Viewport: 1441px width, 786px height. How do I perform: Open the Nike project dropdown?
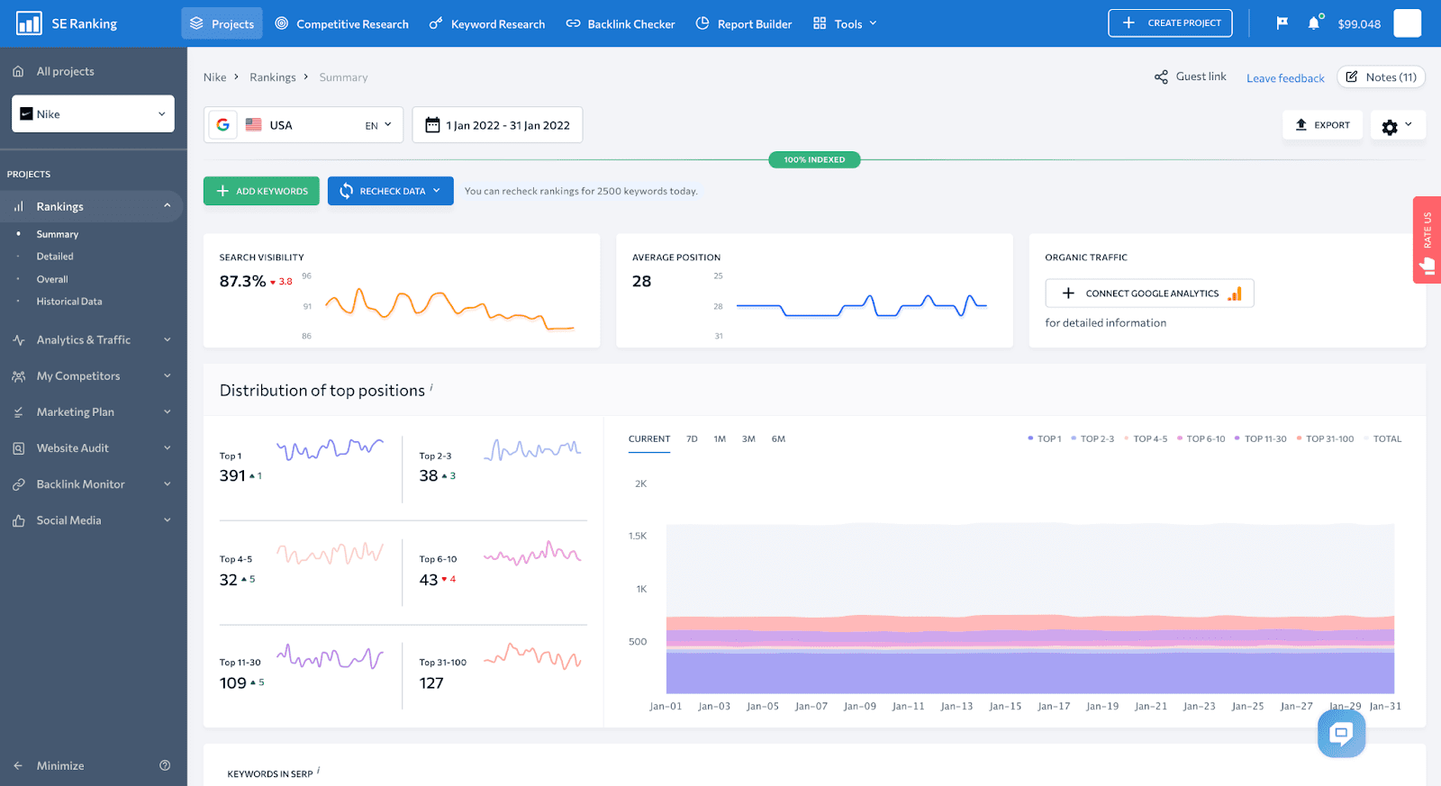[93, 114]
